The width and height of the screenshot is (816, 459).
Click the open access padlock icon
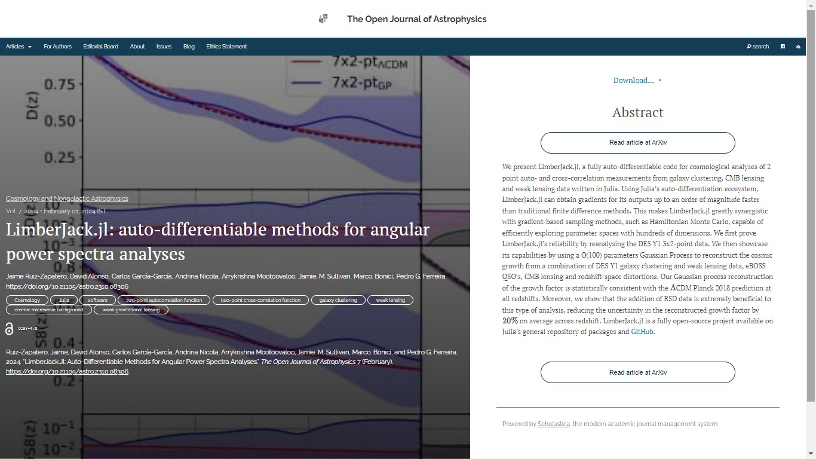click(x=9, y=329)
